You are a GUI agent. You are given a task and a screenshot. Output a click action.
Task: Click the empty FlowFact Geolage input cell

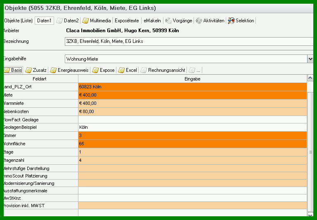tap(192, 120)
